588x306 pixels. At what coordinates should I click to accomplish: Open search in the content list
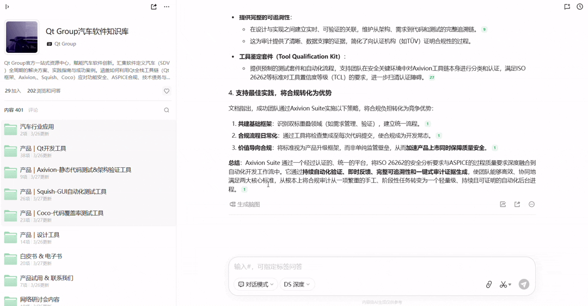click(167, 110)
